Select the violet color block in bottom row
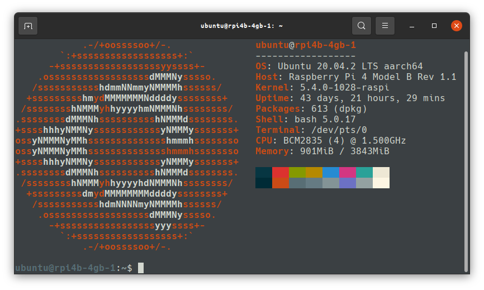The image size is (484, 290). click(x=348, y=183)
